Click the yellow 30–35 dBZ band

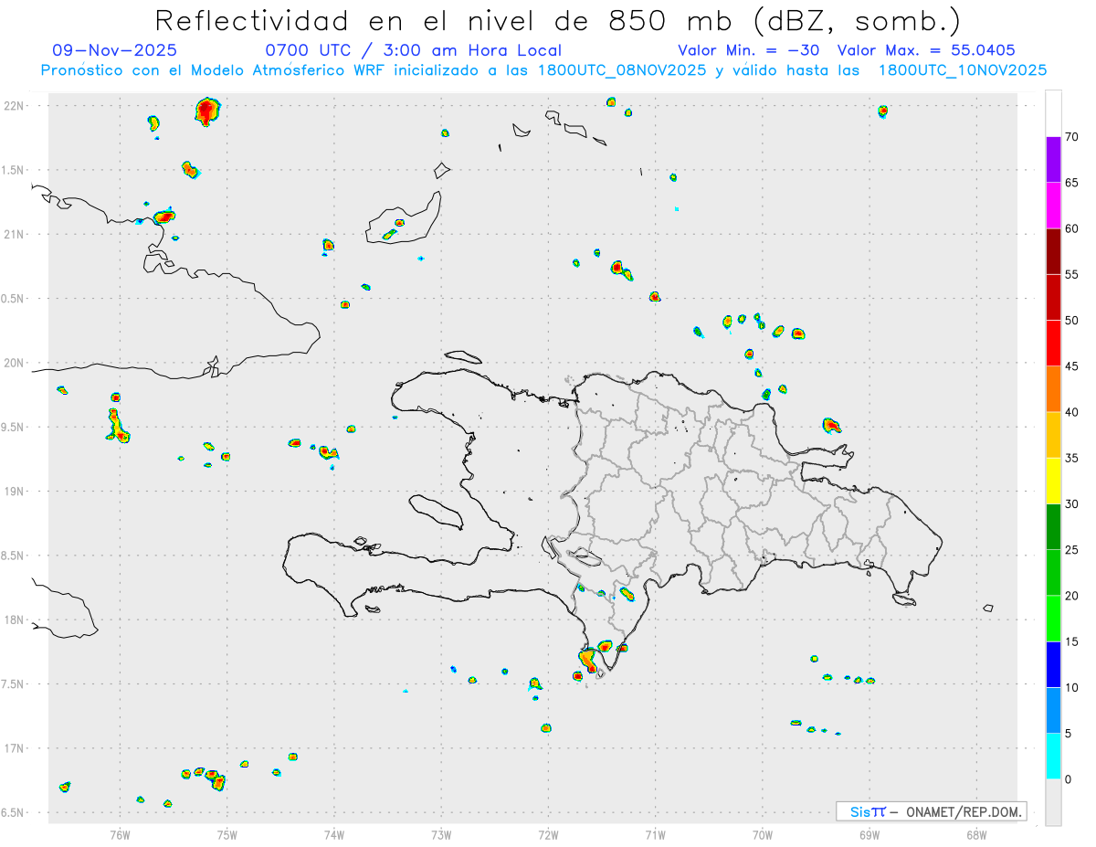point(1053,481)
